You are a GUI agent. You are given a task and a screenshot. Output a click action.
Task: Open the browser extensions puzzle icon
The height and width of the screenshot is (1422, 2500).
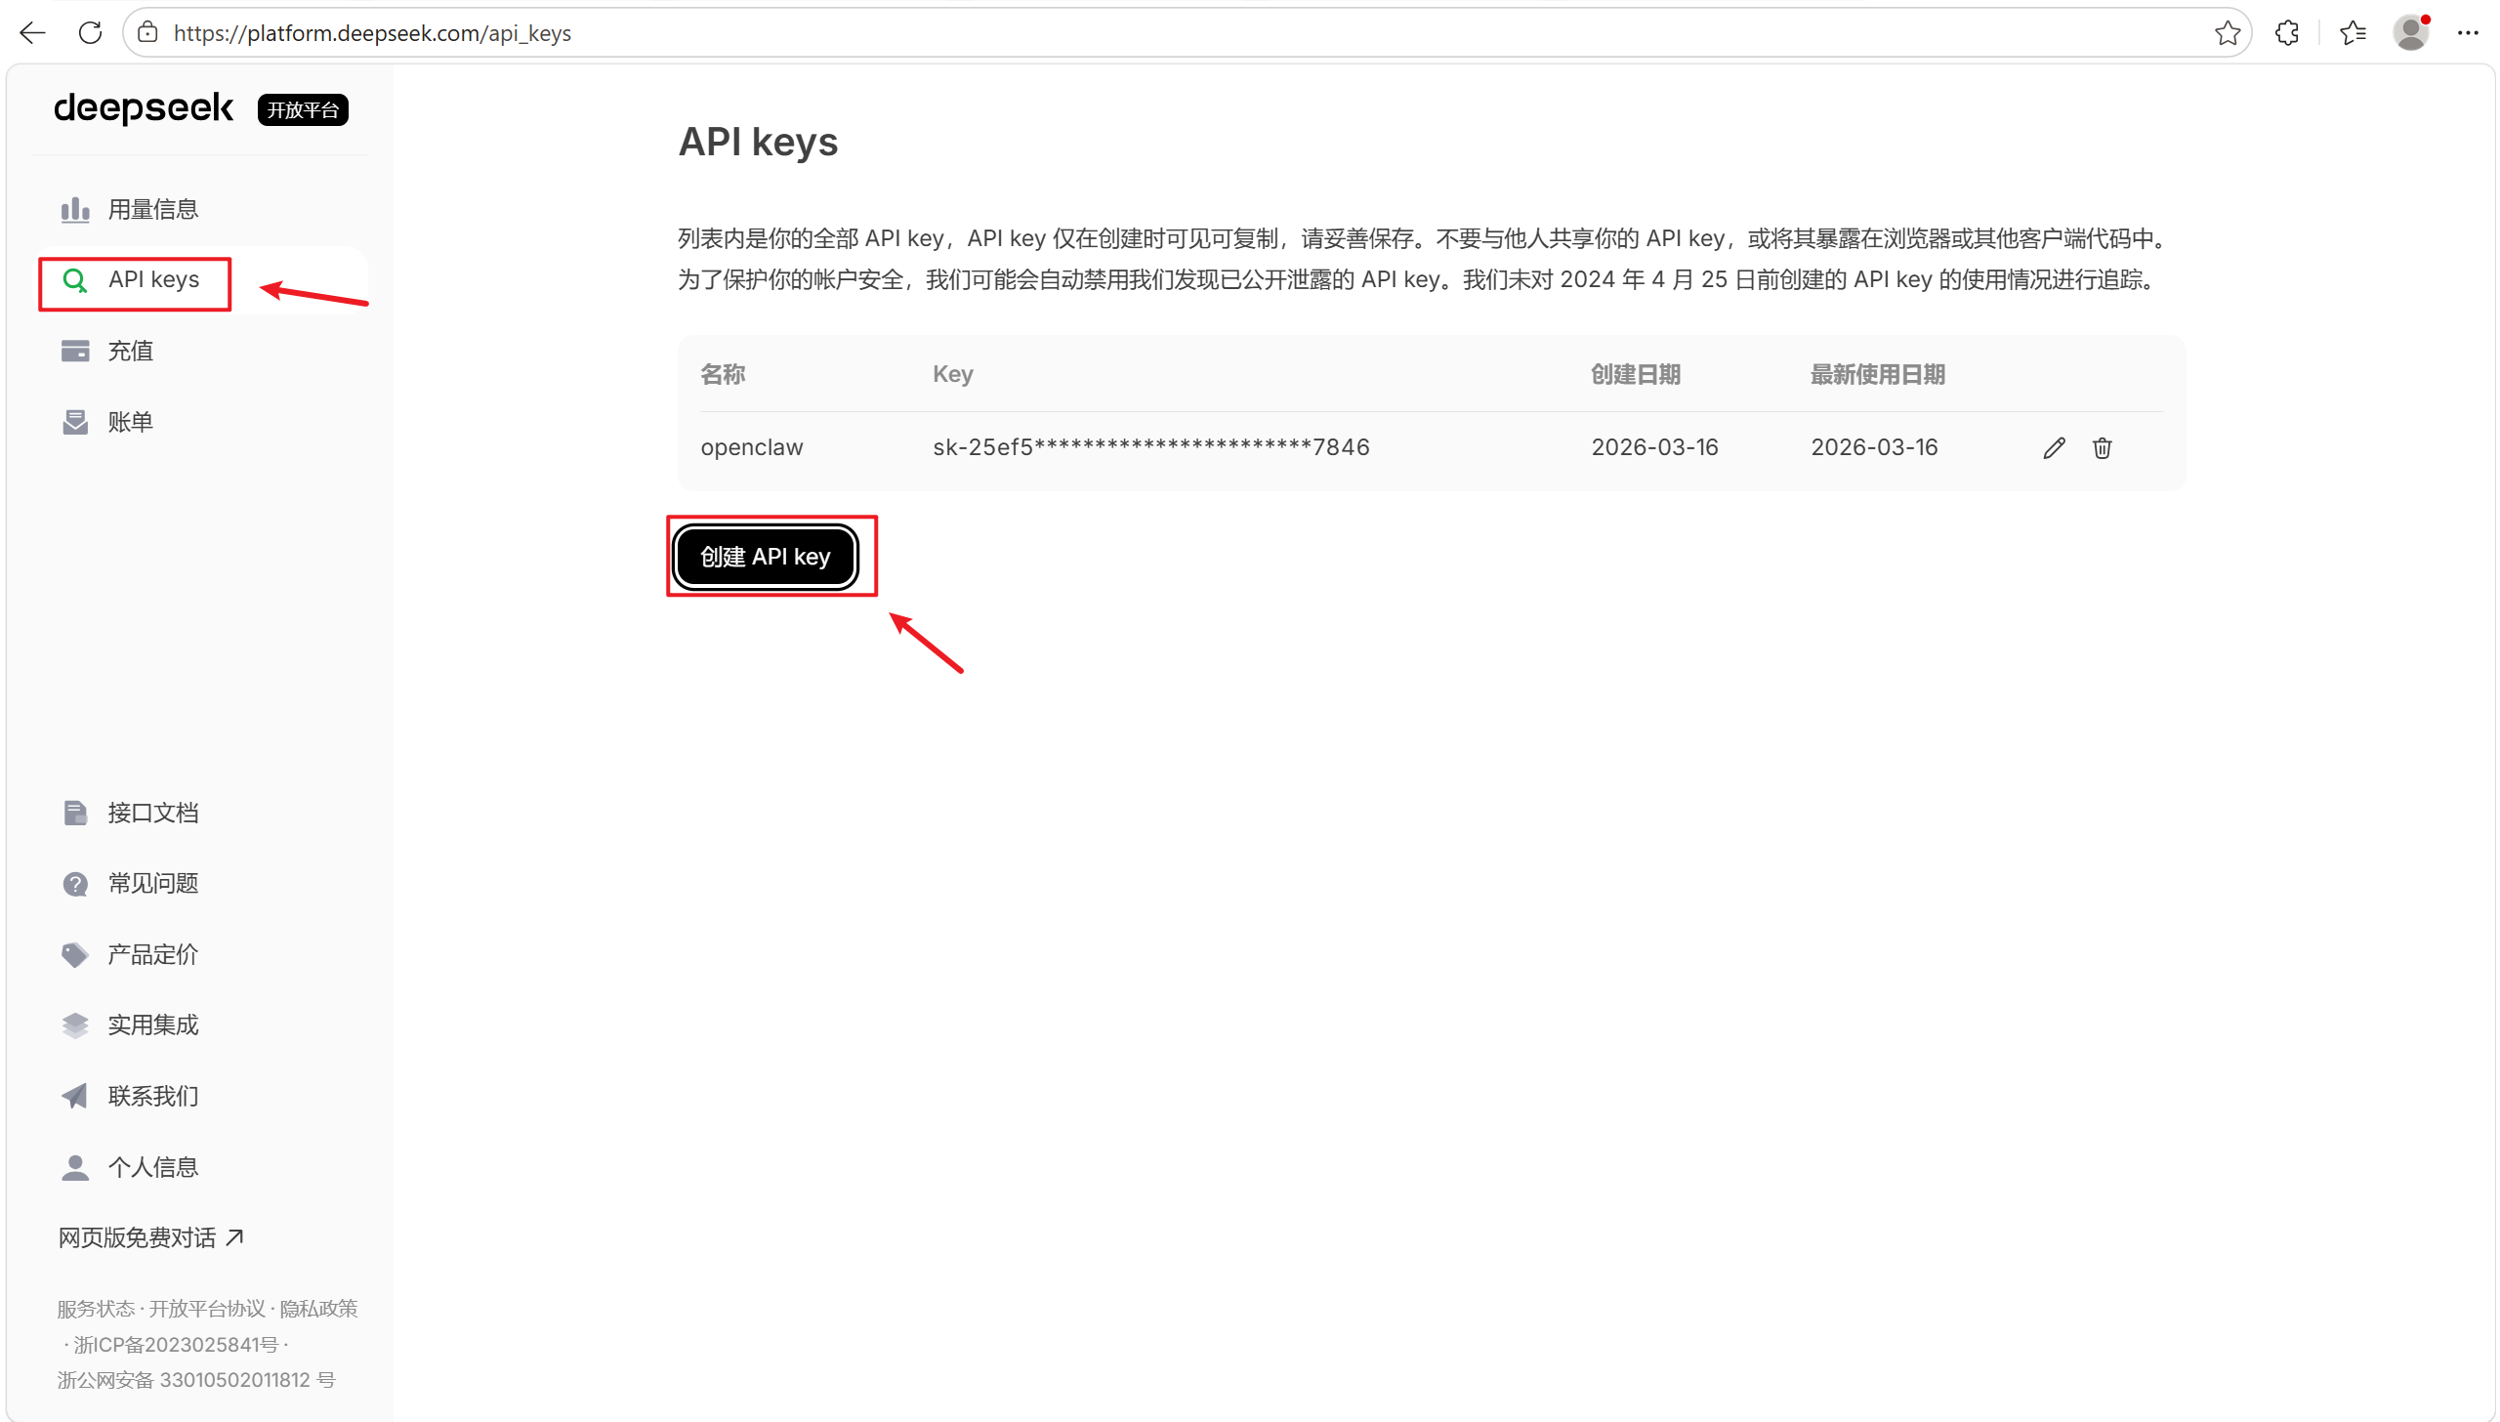pos(2287,33)
